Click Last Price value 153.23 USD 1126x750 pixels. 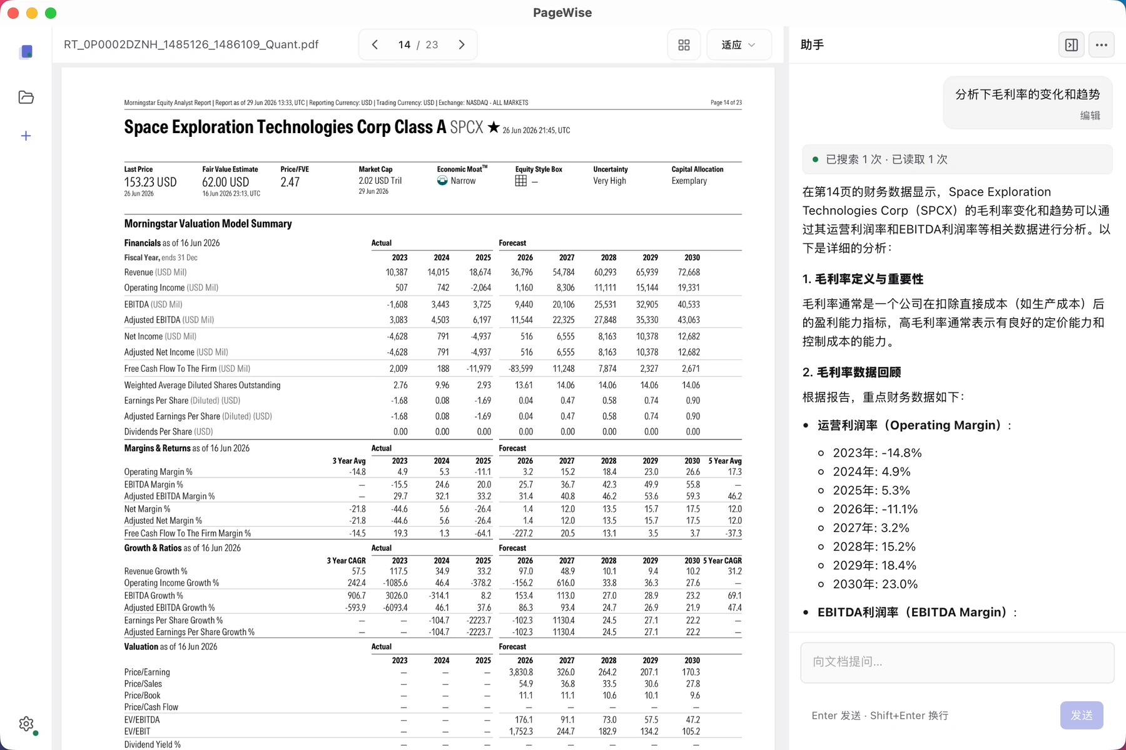[150, 182]
